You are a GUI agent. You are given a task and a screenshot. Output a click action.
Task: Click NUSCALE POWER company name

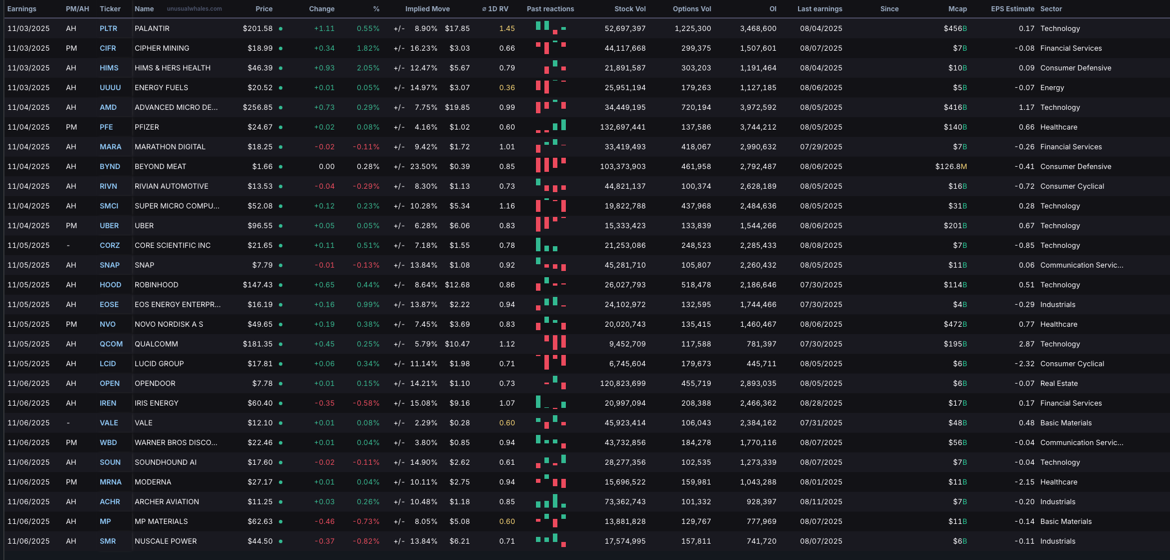click(x=166, y=541)
